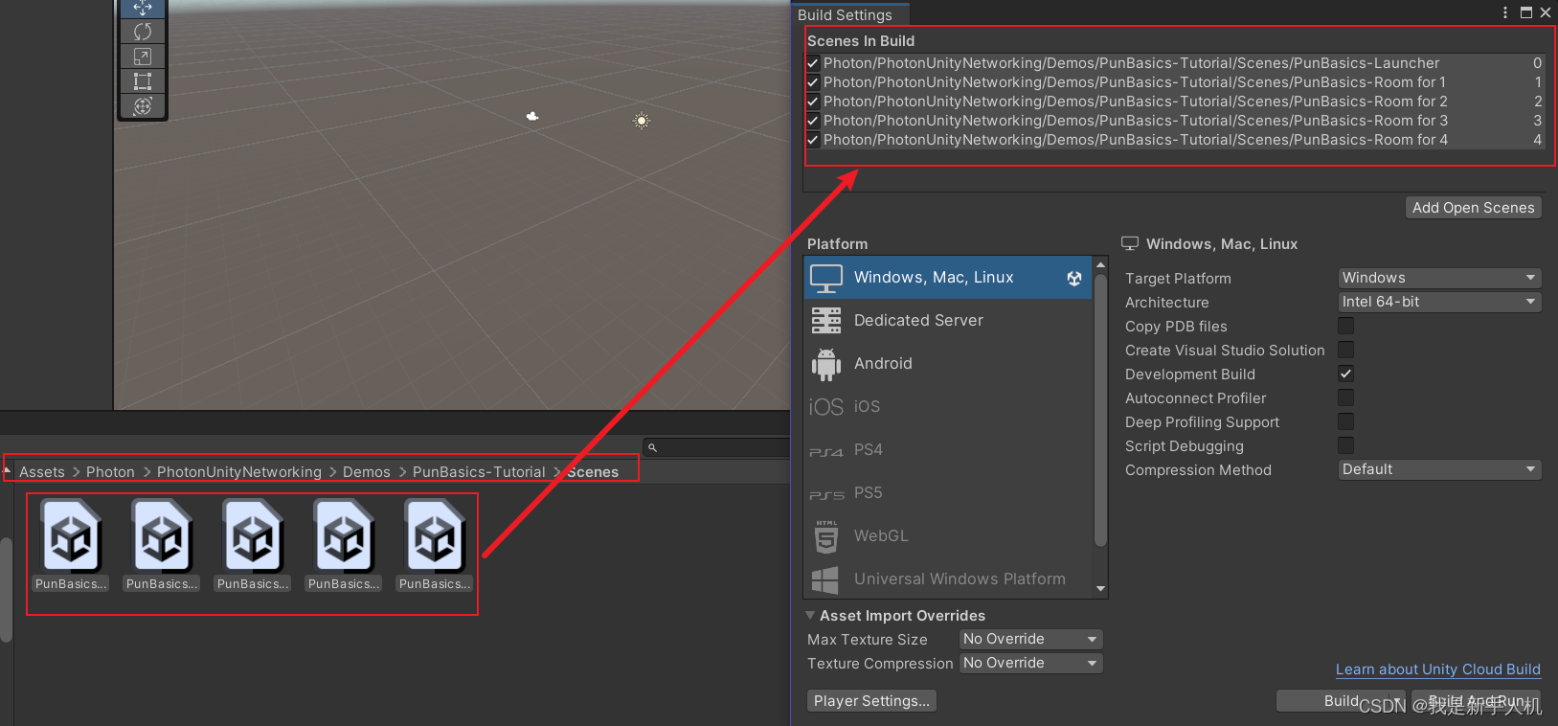Image resolution: width=1558 pixels, height=726 pixels.
Task: Enable Script Debugging checkbox
Action: [1346, 445]
